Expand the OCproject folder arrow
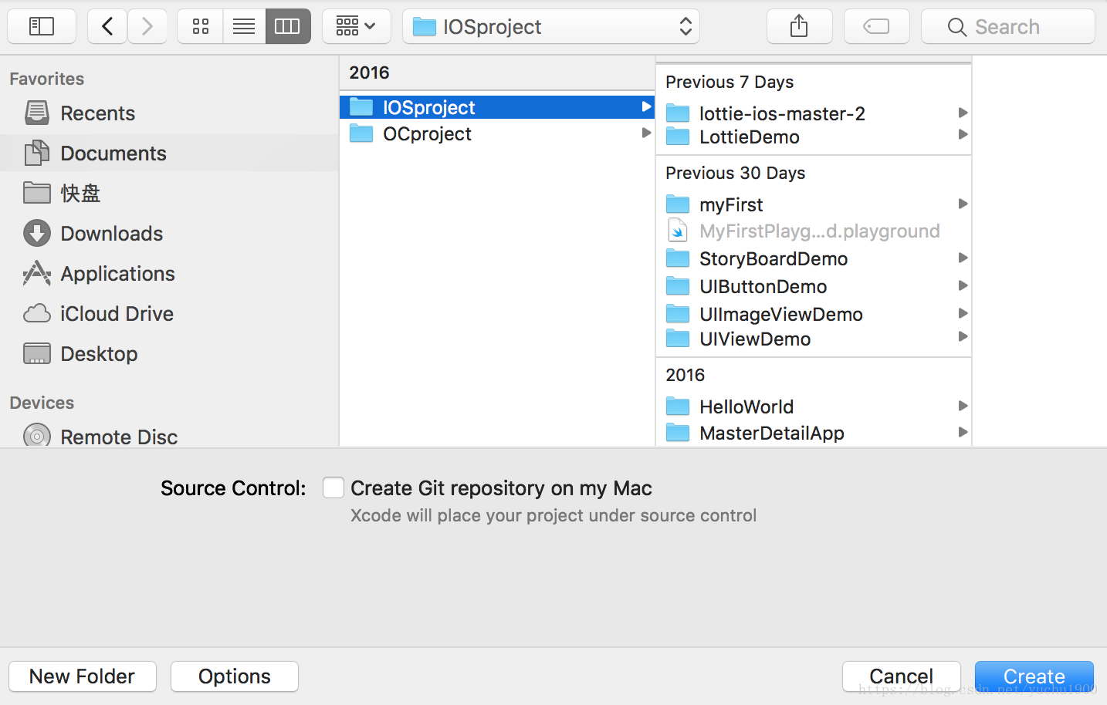The image size is (1107, 705). [646, 133]
